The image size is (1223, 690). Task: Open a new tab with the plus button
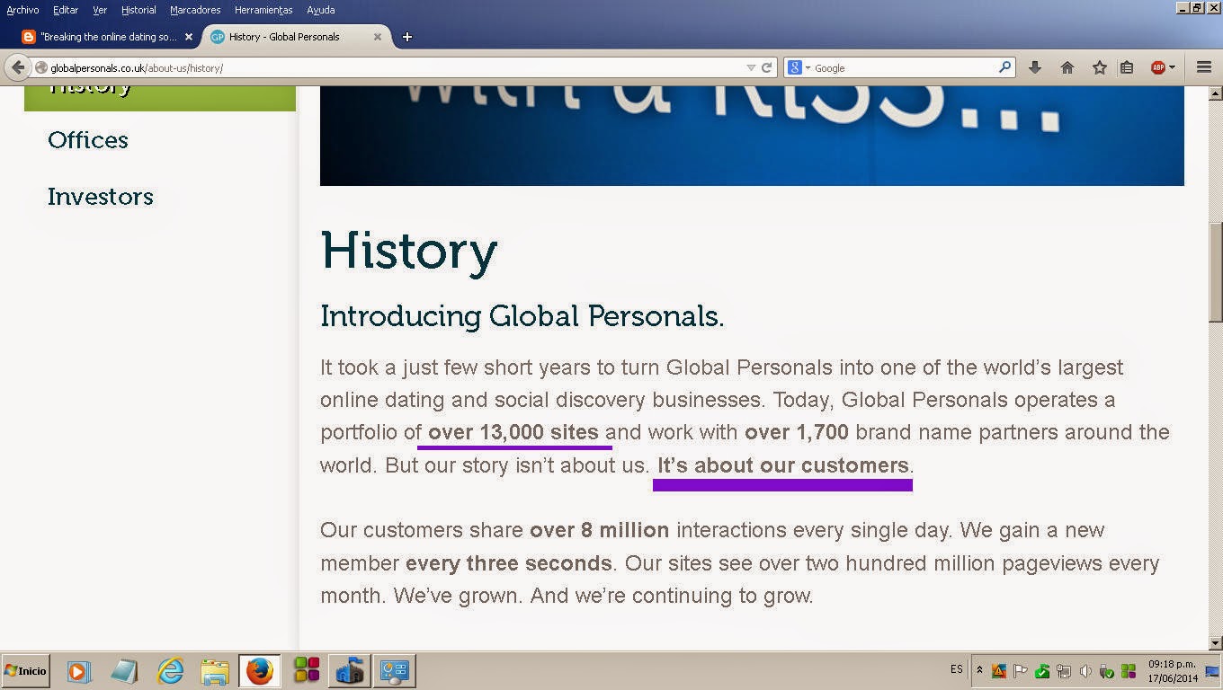point(407,37)
